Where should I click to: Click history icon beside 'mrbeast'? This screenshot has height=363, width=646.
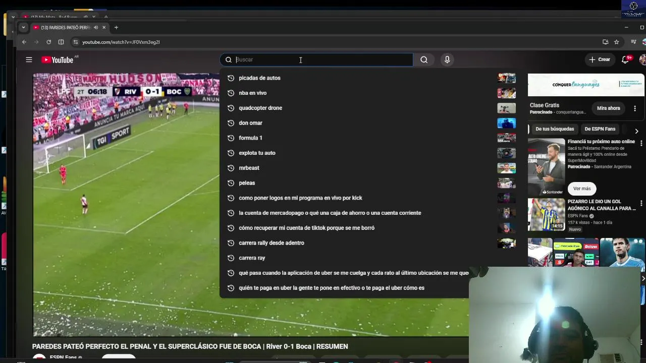231,168
